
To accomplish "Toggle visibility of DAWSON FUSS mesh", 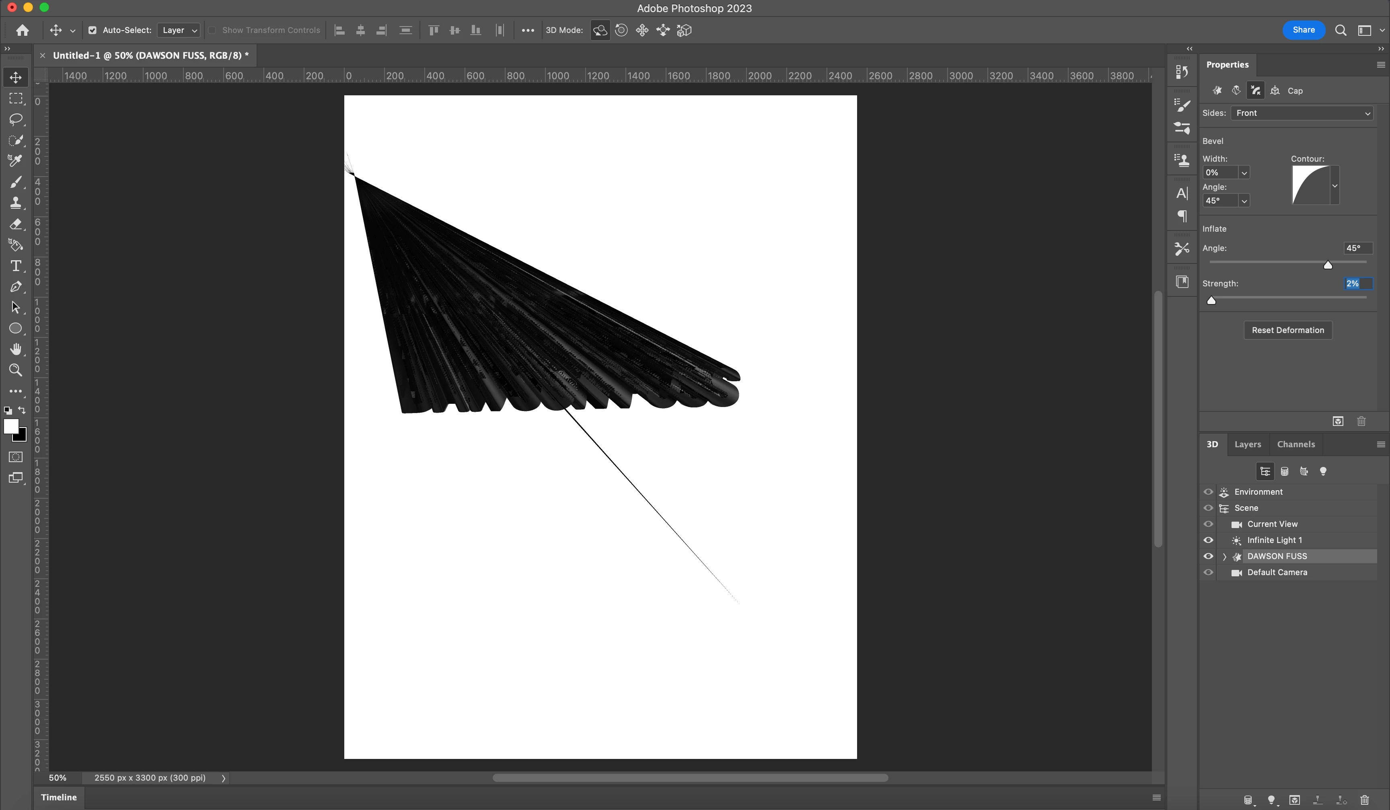I will 1208,556.
